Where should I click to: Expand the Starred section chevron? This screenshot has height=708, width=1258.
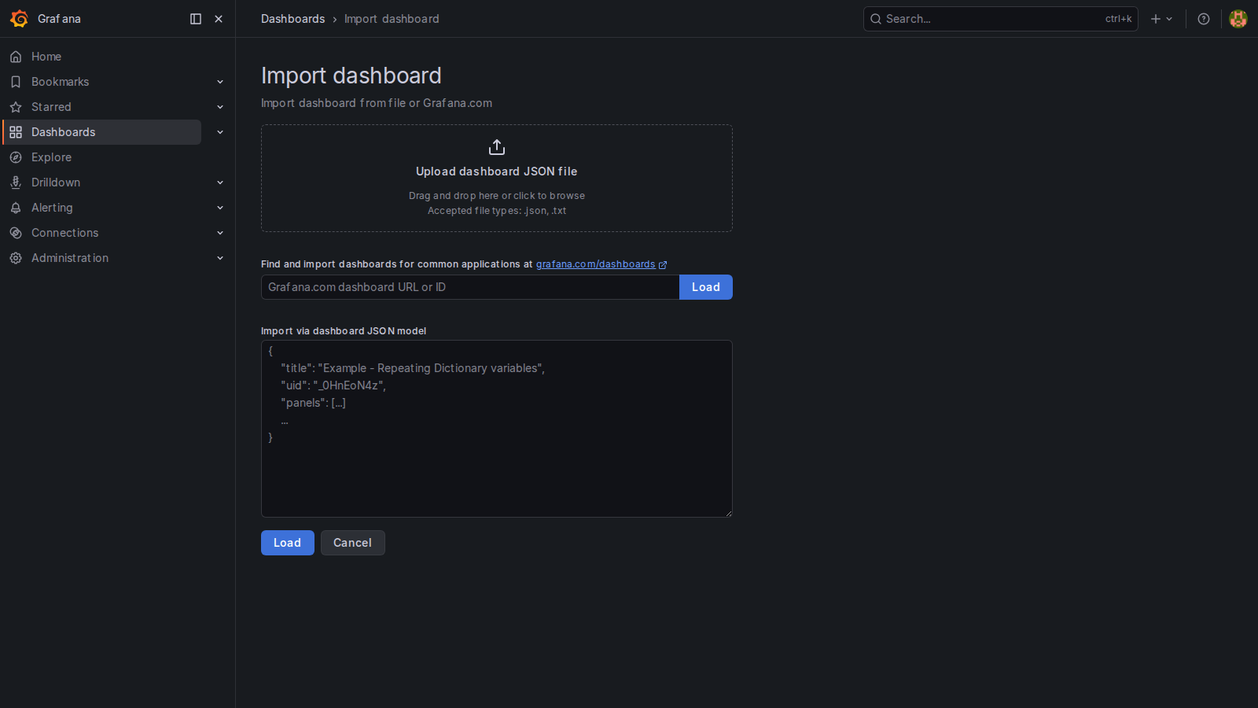pyautogui.click(x=220, y=107)
